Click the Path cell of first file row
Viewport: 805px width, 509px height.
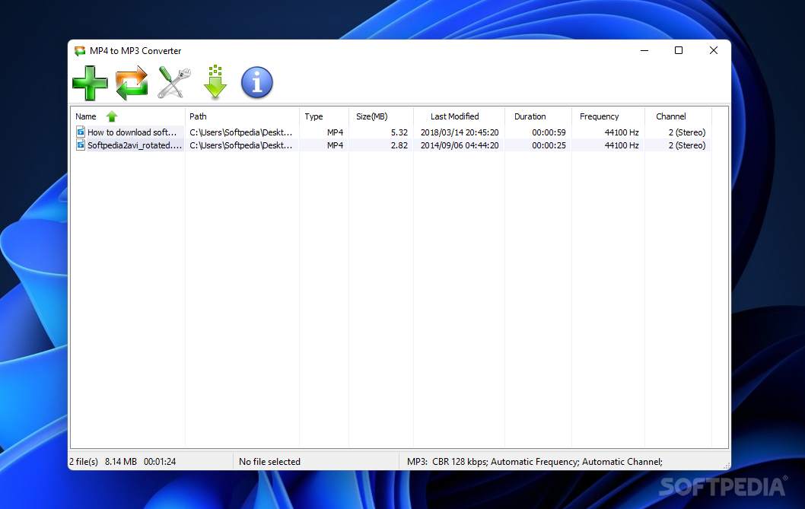coord(240,132)
